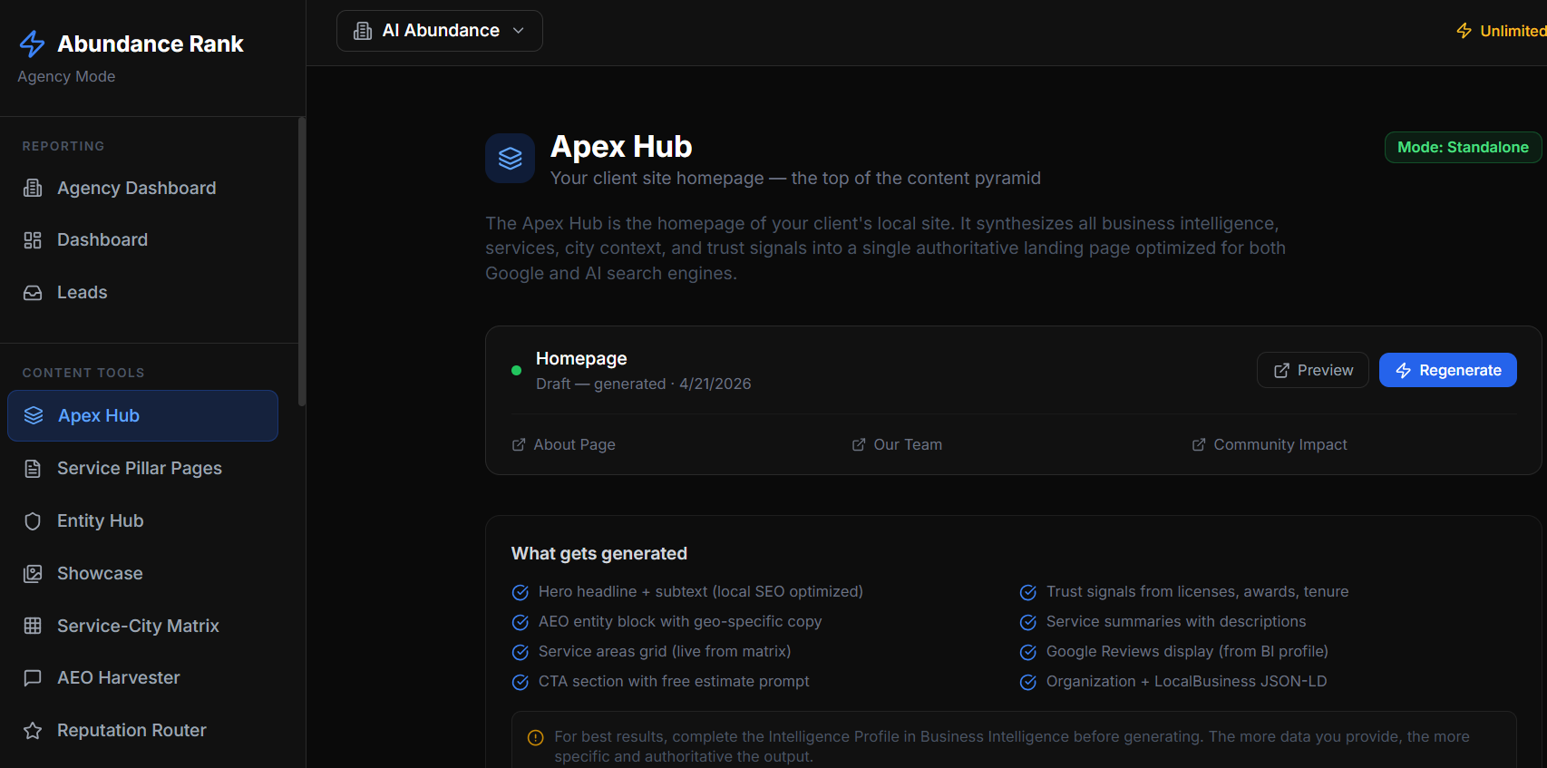The image size is (1547, 768).
Task: Click the Apex Hub layers icon in header
Action: (x=510, y=159)
